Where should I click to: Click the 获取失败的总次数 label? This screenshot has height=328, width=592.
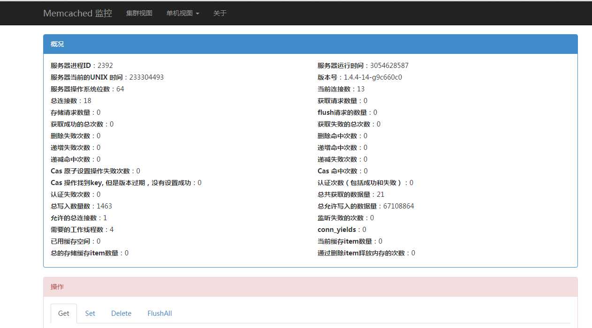pyautogui.click(x=344, y=124)
